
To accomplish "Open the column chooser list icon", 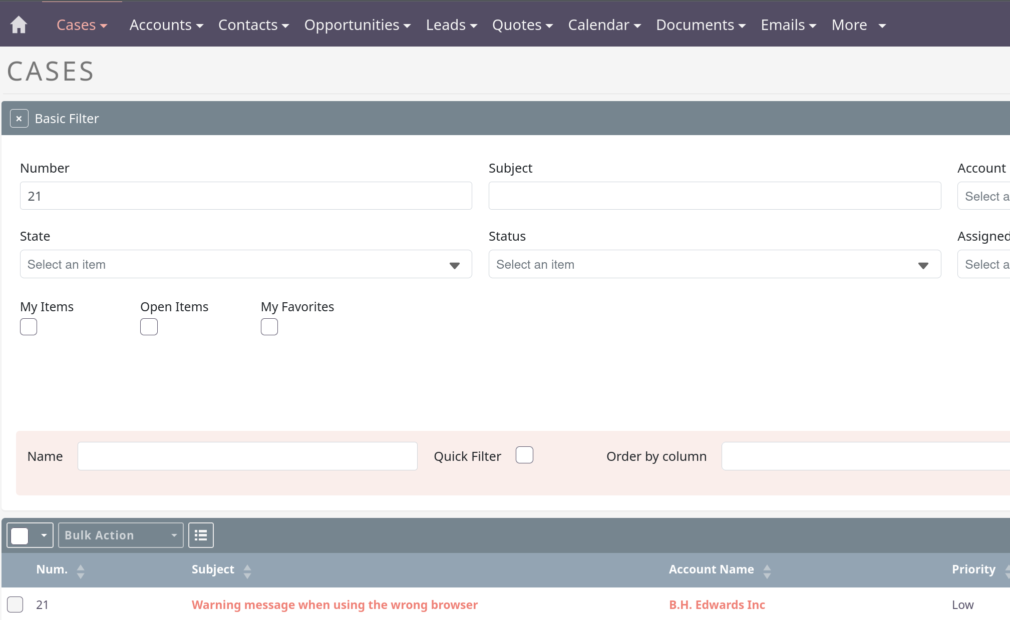I will 201,535.
